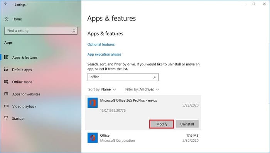Click the magnifier in the office search box
The width and height of the screenshot is (270, 153).
155,77
